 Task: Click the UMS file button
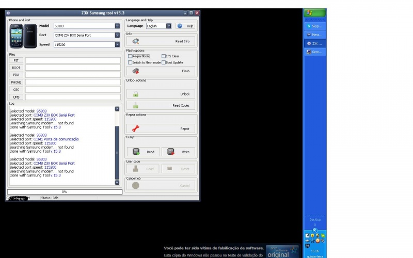coord(16,97)
